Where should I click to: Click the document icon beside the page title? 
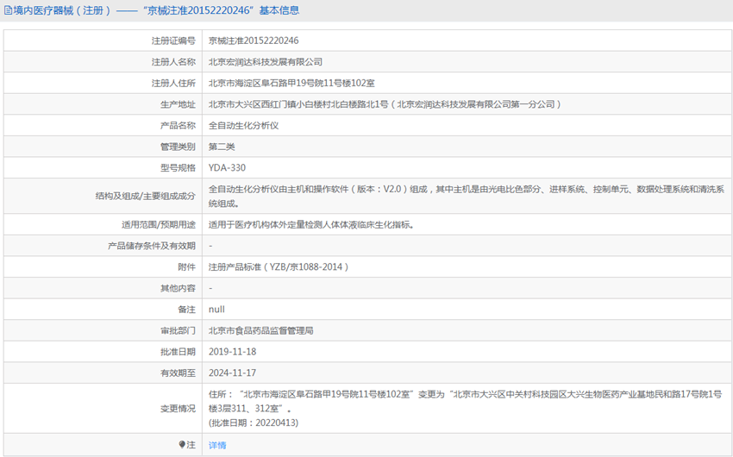(8, 10)
